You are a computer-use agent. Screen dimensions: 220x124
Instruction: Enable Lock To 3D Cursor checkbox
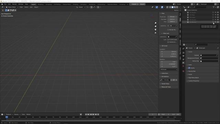(x=168, y=40)
